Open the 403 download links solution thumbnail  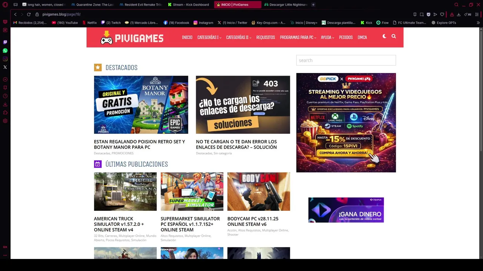coord(243,105)
